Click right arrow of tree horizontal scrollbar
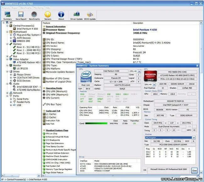 tap(39, 175)
